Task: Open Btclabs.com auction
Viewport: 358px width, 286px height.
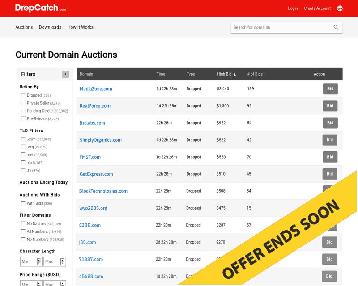Action: [92, 123]
